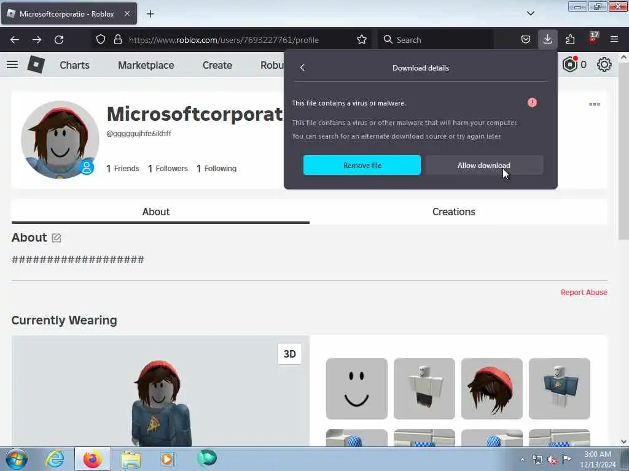Open the smiley face item thumbnail
This screenshot has height=471, width=629.
tap(357, 389)
